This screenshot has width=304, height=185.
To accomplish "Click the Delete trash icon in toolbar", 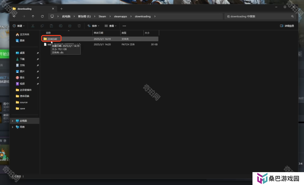I will (x=79, y=26).
